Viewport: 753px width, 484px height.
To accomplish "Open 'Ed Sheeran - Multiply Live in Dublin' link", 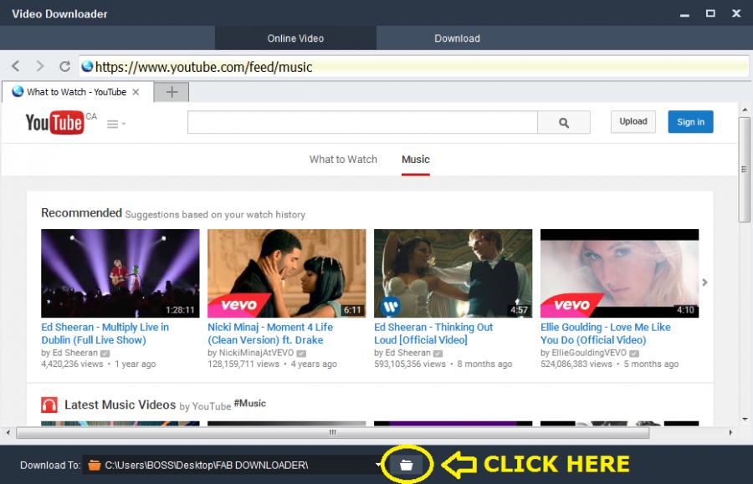I will 105,334.
